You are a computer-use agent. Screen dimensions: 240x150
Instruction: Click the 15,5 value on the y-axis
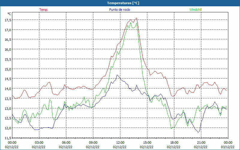(8, 59)
